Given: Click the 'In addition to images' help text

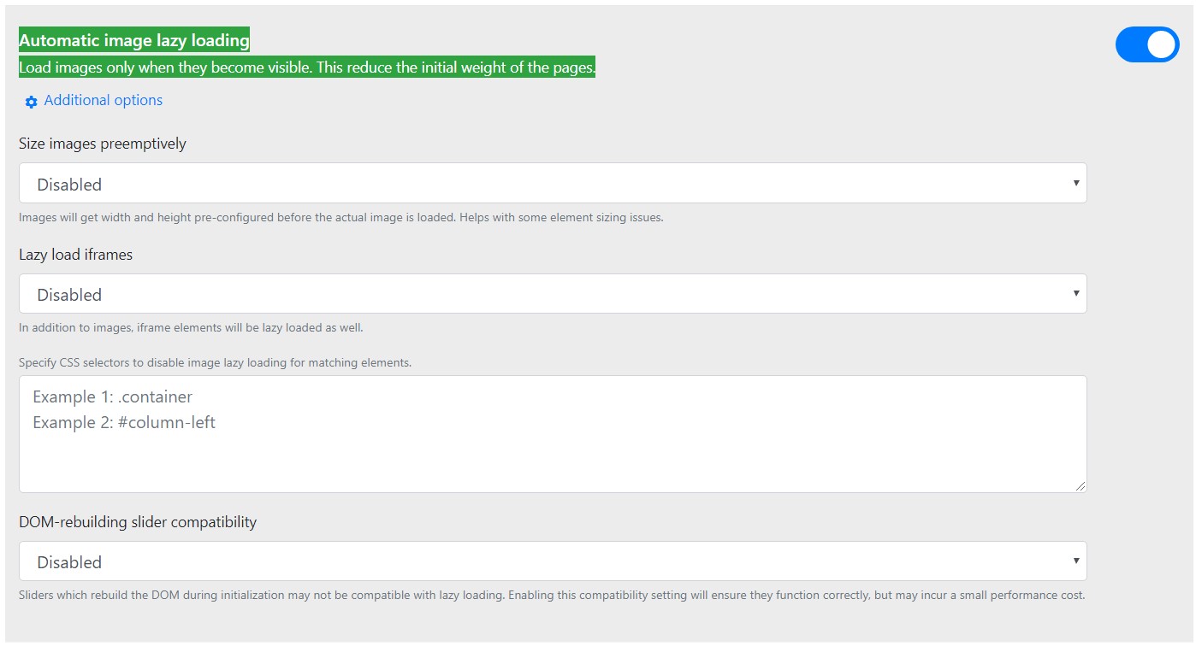Looking at the screenshot, I should tap(197, 327).
